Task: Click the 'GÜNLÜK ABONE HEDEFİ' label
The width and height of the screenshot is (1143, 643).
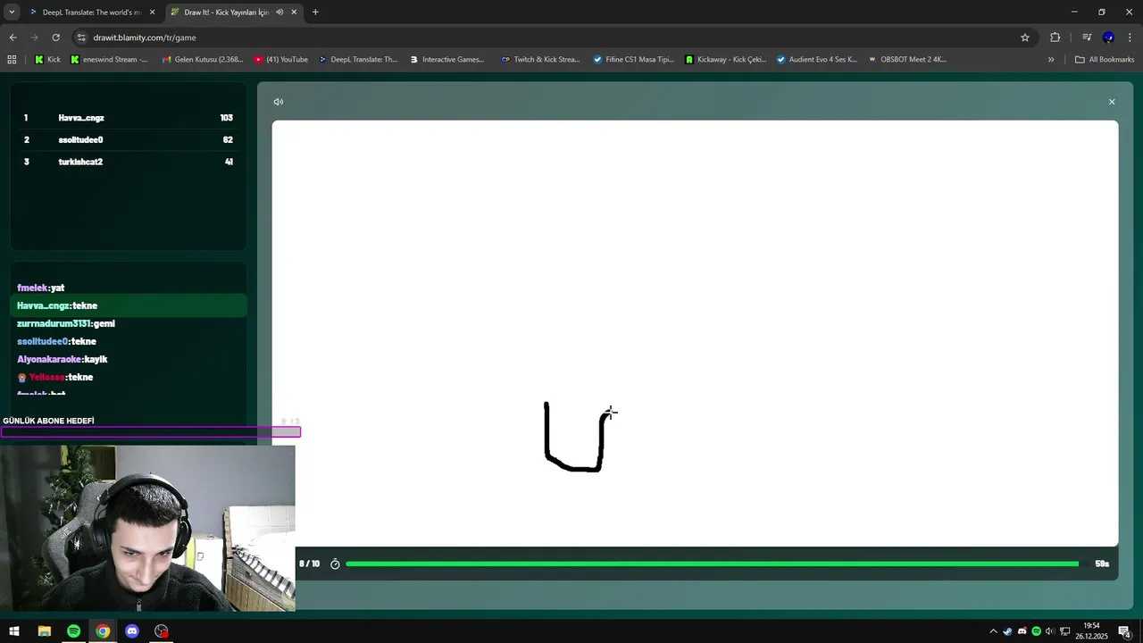Action: (x=48, y=421)
